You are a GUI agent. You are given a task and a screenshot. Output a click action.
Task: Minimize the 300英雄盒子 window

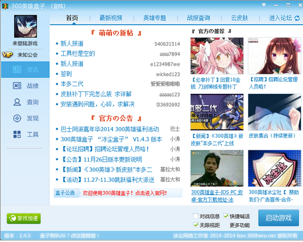tap(276, 5)
